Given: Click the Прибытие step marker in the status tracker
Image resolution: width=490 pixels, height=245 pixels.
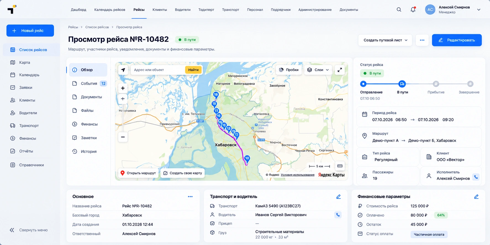Looking at the screenshot, I should [x=436, y=84].
